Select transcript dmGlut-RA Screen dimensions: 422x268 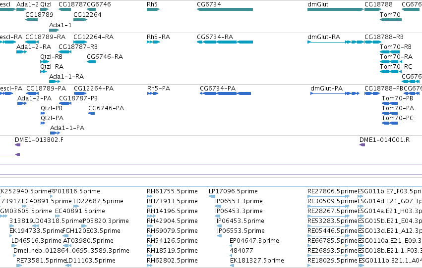336,42
